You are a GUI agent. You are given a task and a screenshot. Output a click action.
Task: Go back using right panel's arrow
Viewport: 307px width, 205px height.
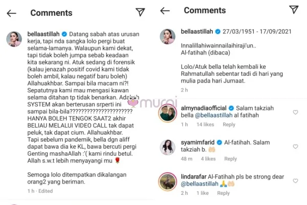165,11
